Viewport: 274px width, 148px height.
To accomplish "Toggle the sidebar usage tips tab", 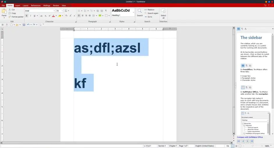I will point(238,29).
